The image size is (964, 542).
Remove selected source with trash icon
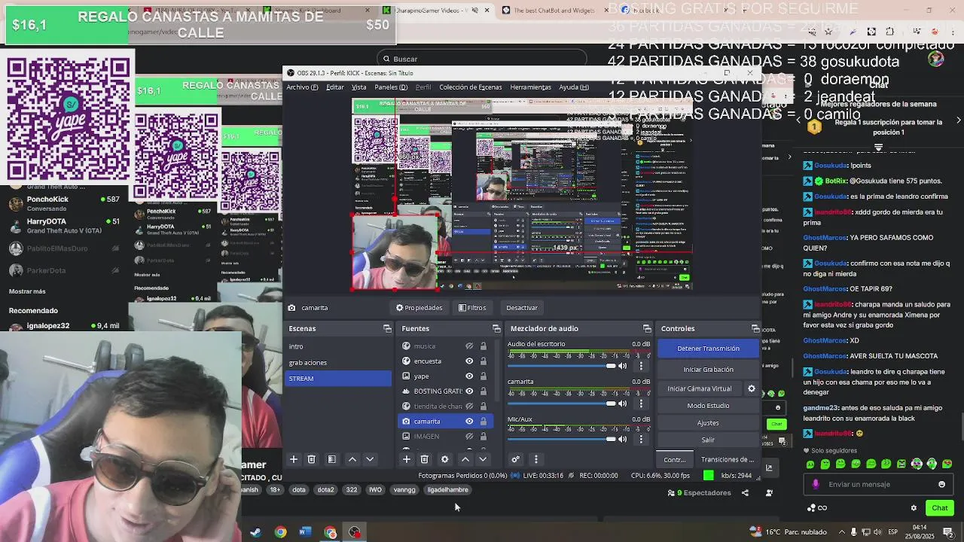pyautogui.click(x=424, y=459)
